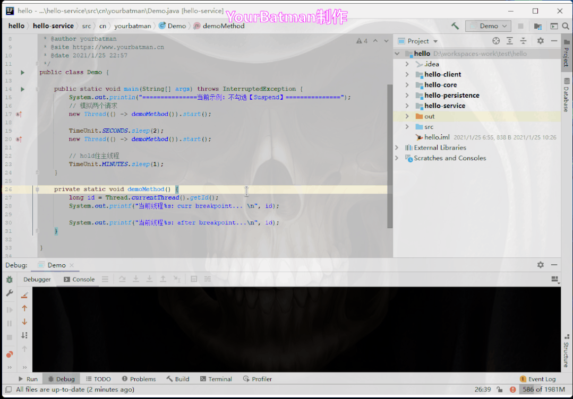Open the Project panel gear settings
The height and width of the screenshot is (399, 573).
tap(540, 41)
